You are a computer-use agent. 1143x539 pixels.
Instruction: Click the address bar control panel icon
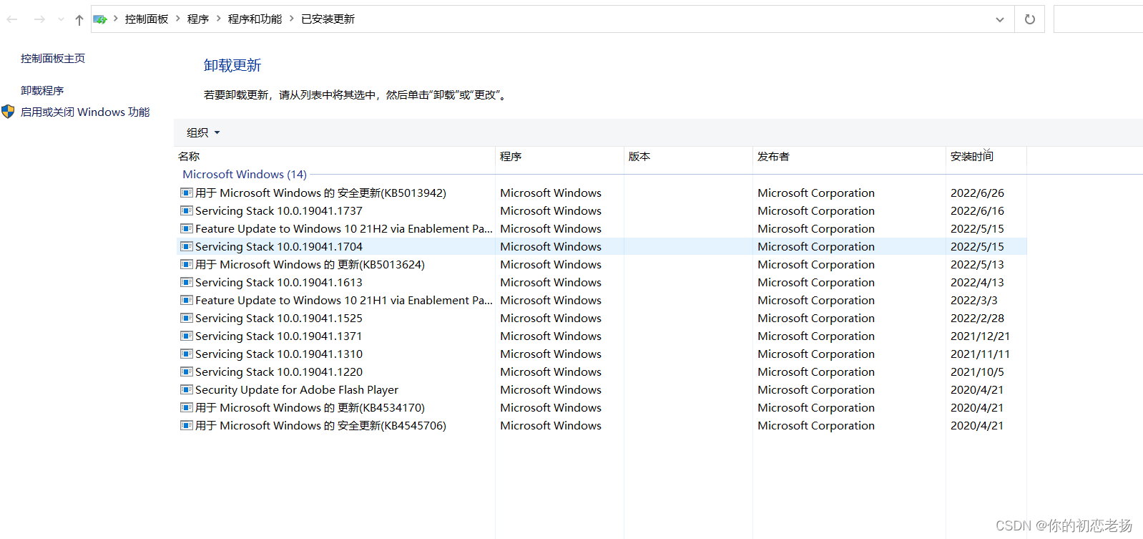coord(100,19)
